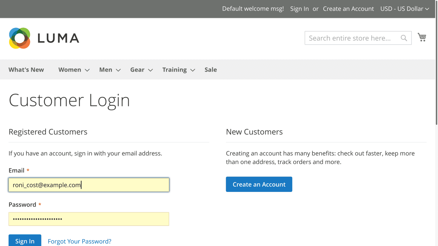Screen dimensions: 438x246
Task: Click the New Customers heading
Action: (x=254, y=132)
